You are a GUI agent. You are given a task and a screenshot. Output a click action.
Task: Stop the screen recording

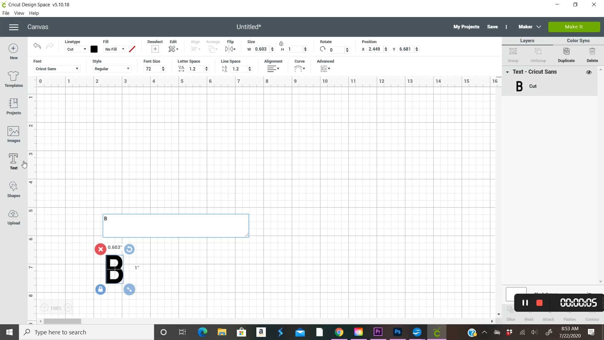point(540,303)
